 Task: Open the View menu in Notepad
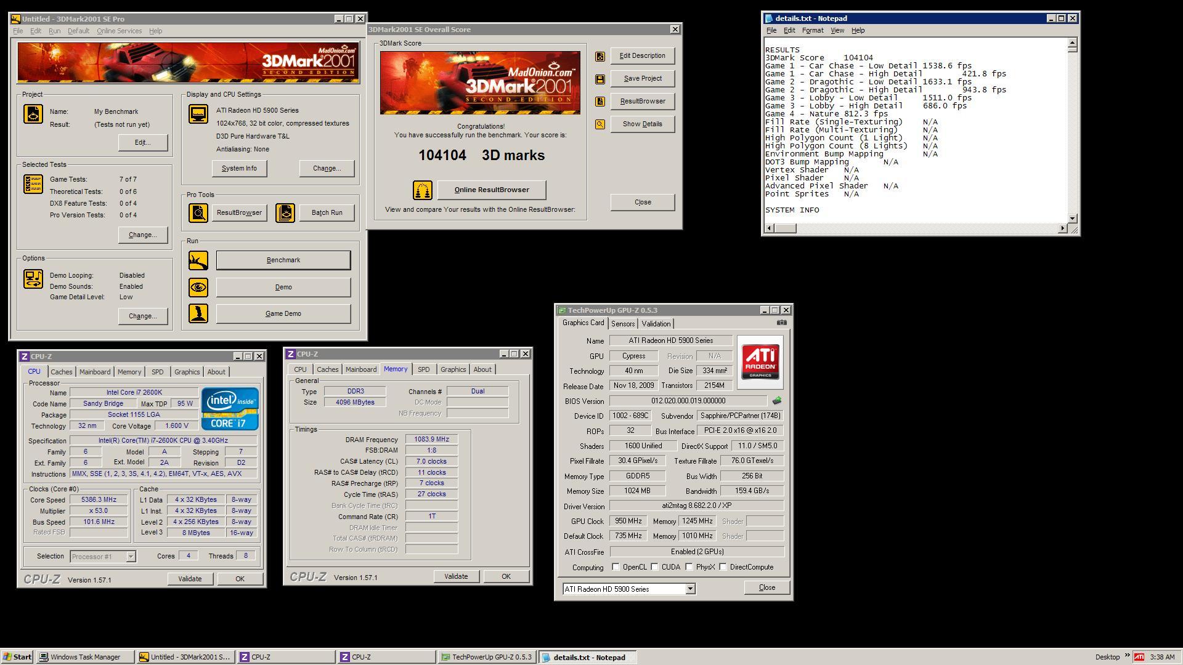click(837, 30)
